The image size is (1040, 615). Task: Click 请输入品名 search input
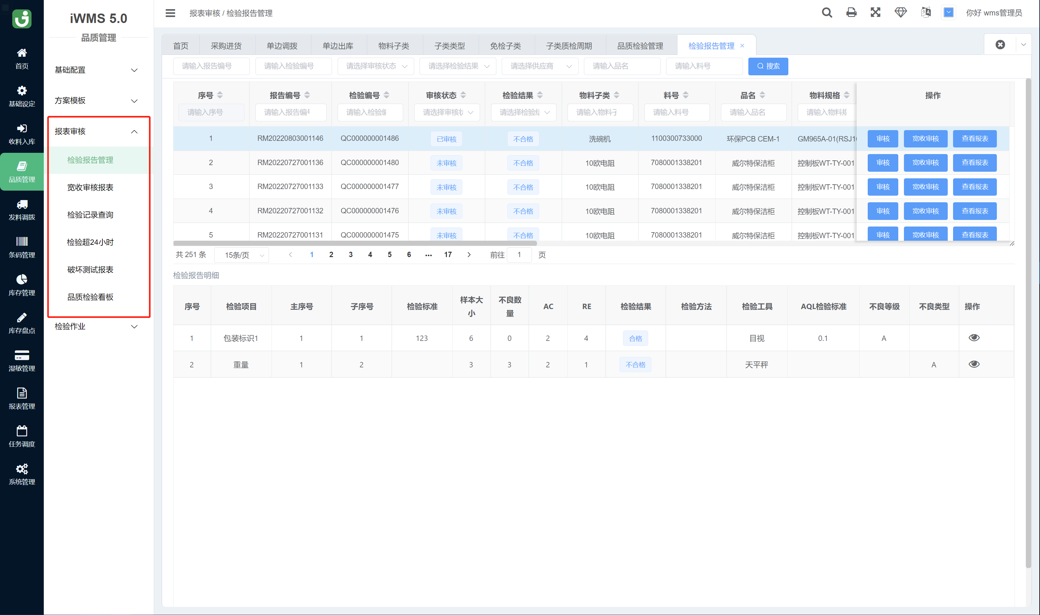[622, 66]
